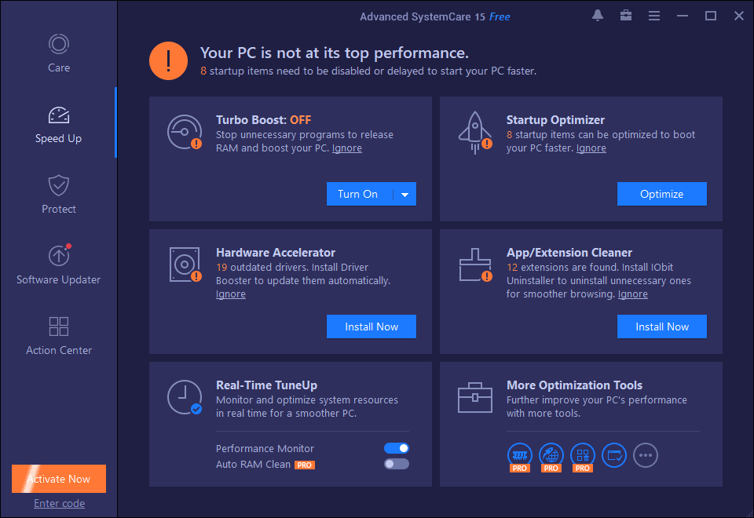The height and width of the screenshot is (518, 754).
Task: Click the Real-Time TuneUp clock icon
Action: 185,397
